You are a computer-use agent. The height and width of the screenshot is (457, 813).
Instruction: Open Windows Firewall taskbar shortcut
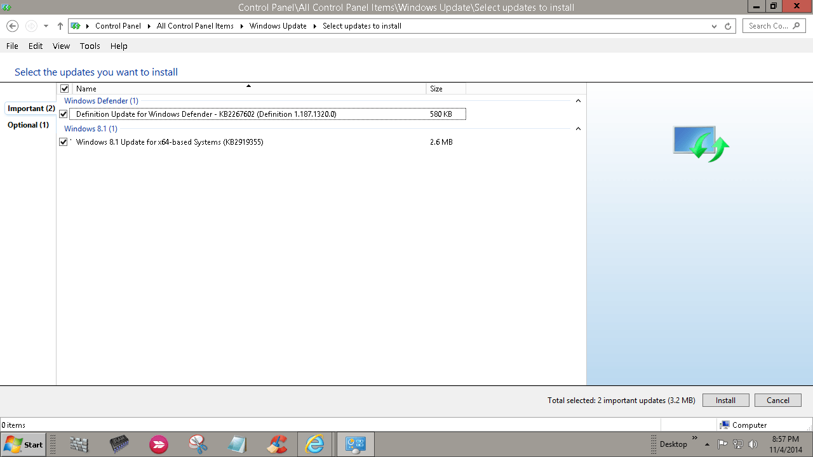[79, 445]
